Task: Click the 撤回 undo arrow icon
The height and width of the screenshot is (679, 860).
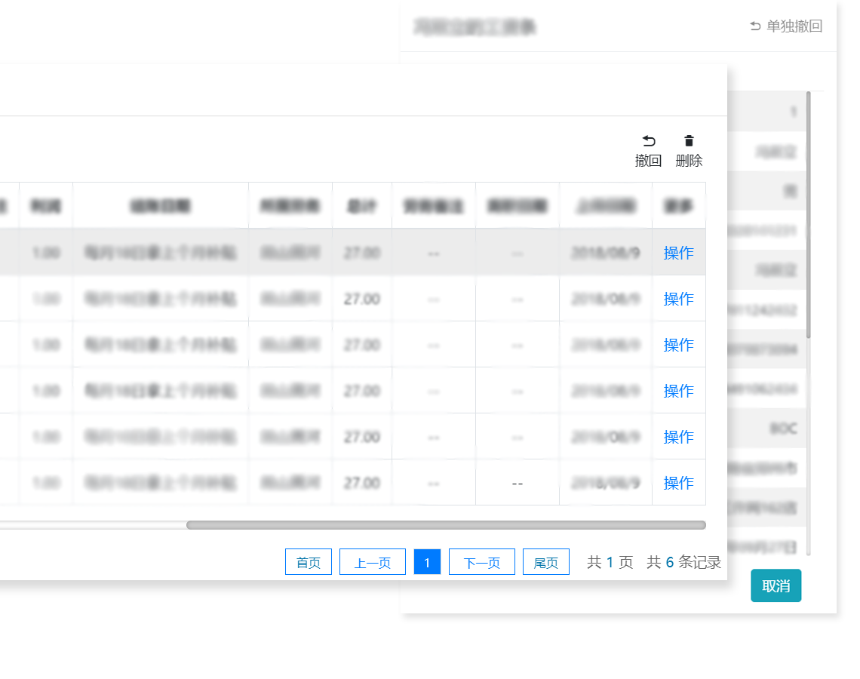Action: click(648, 142)
